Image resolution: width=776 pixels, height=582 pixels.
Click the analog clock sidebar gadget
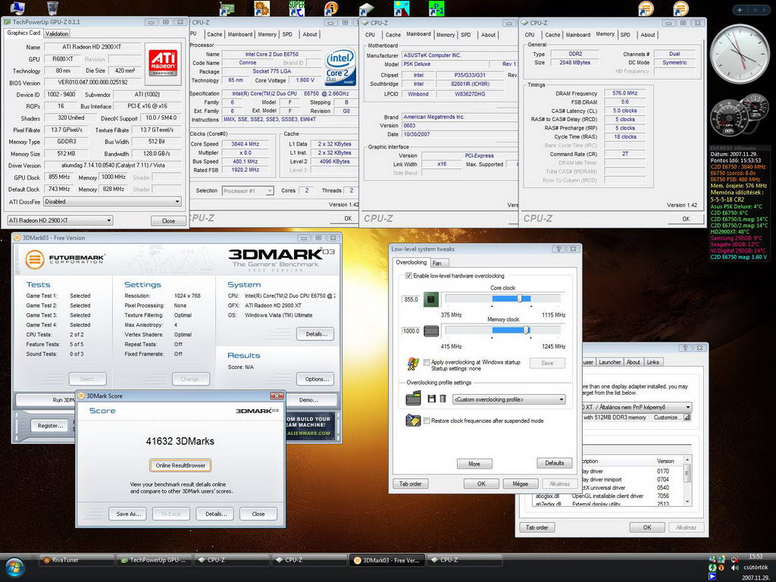(740, 54)
